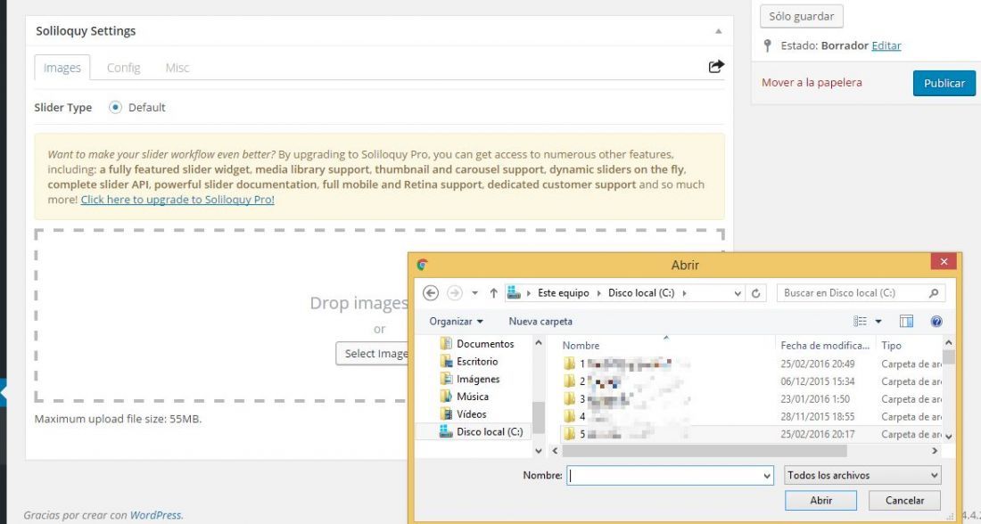
Task: Go forward in the Abrir dialog
Action: 454,292
